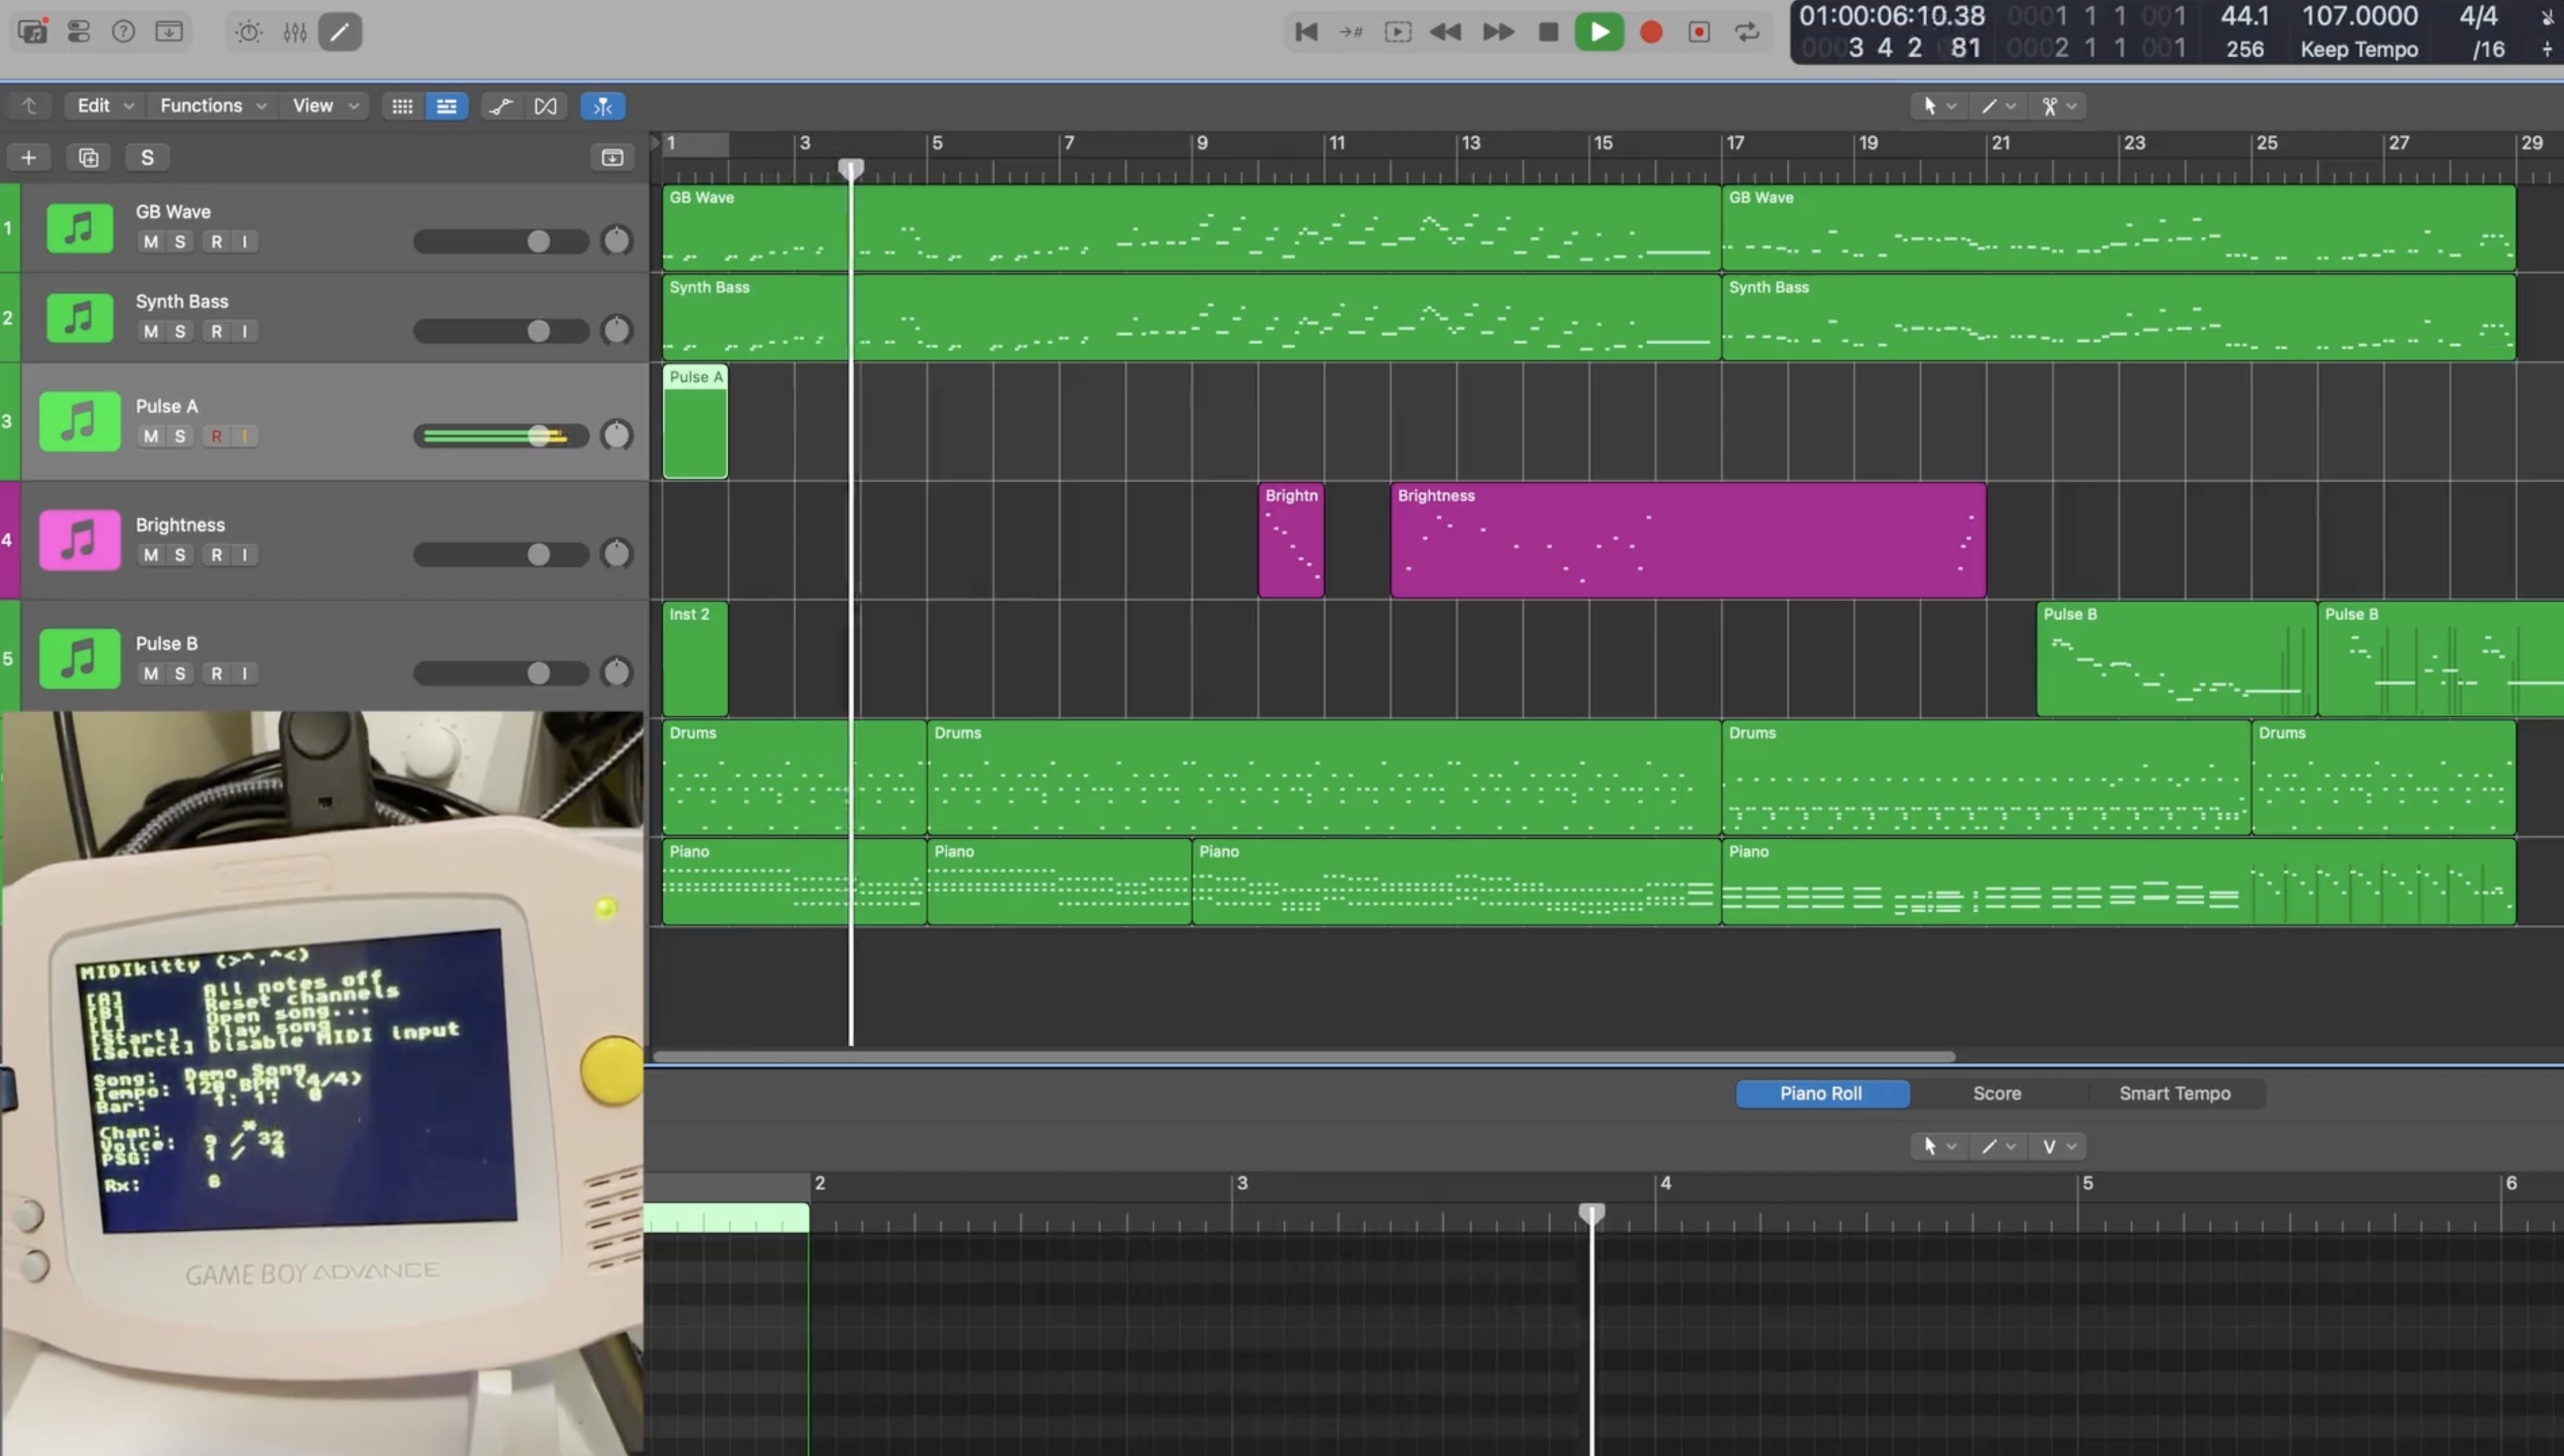The image size is (2564, 1456).
Task: Open Smart Controls dial icon
Action: pos(249,32)
